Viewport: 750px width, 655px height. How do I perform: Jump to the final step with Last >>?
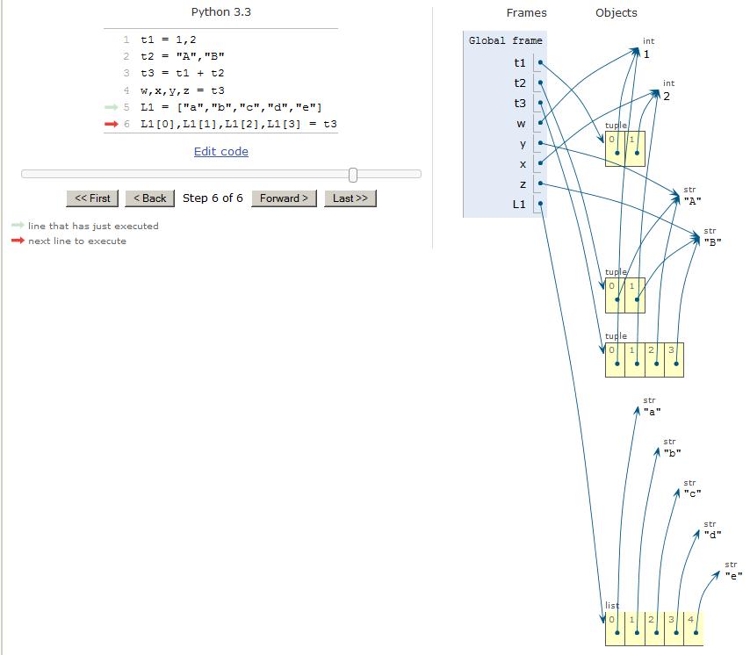pos(350,198)
